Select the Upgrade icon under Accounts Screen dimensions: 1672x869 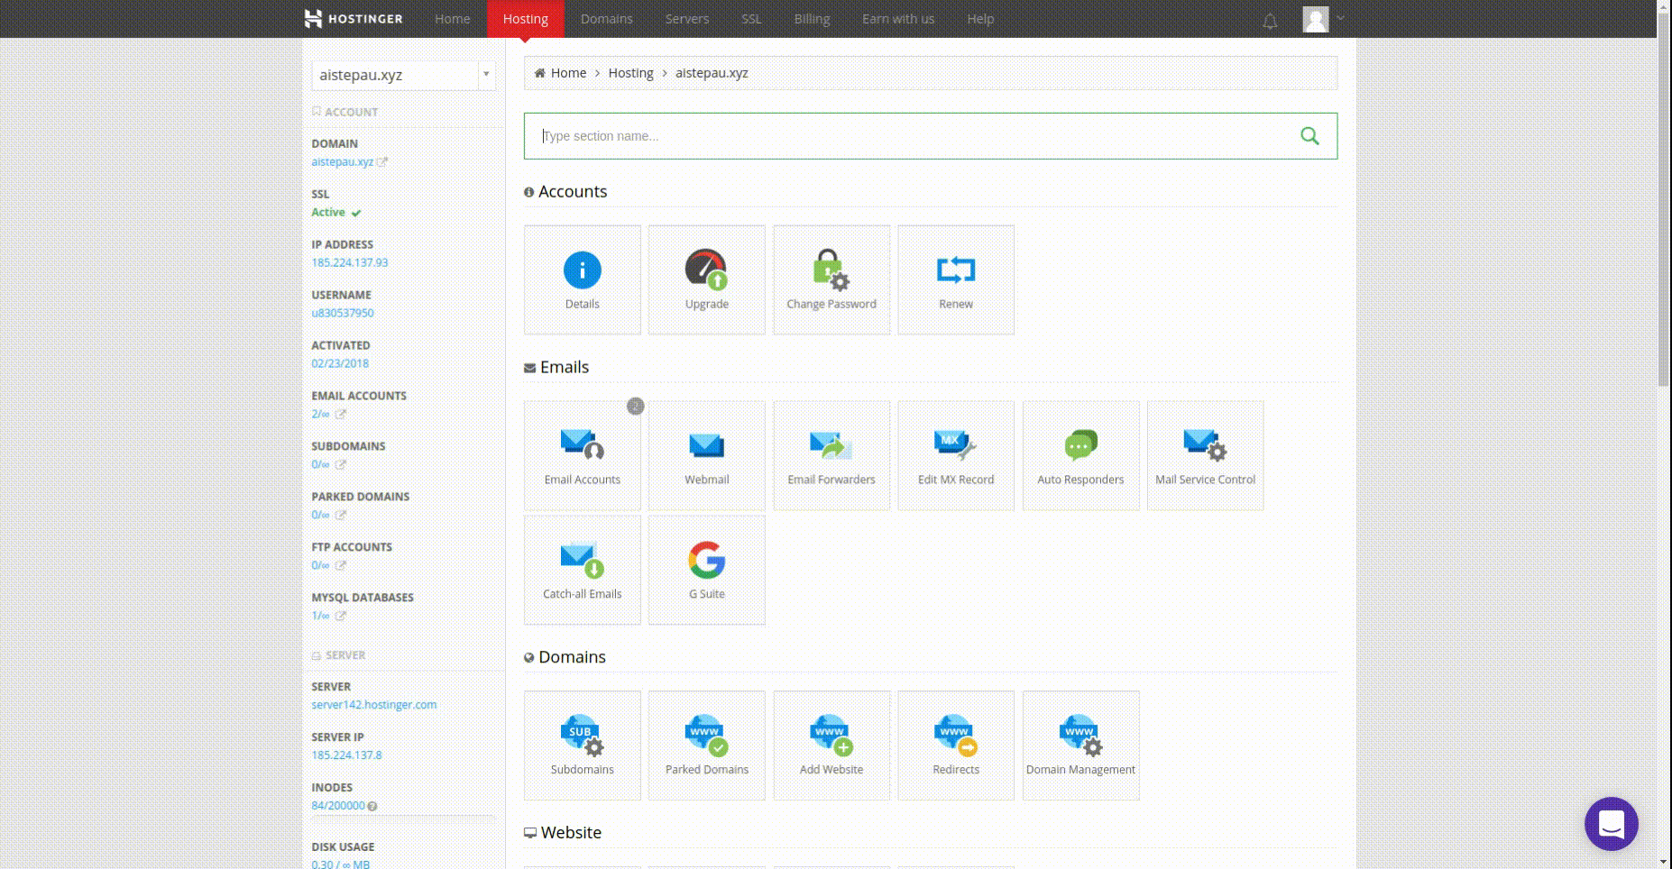[x=706, y=279]
